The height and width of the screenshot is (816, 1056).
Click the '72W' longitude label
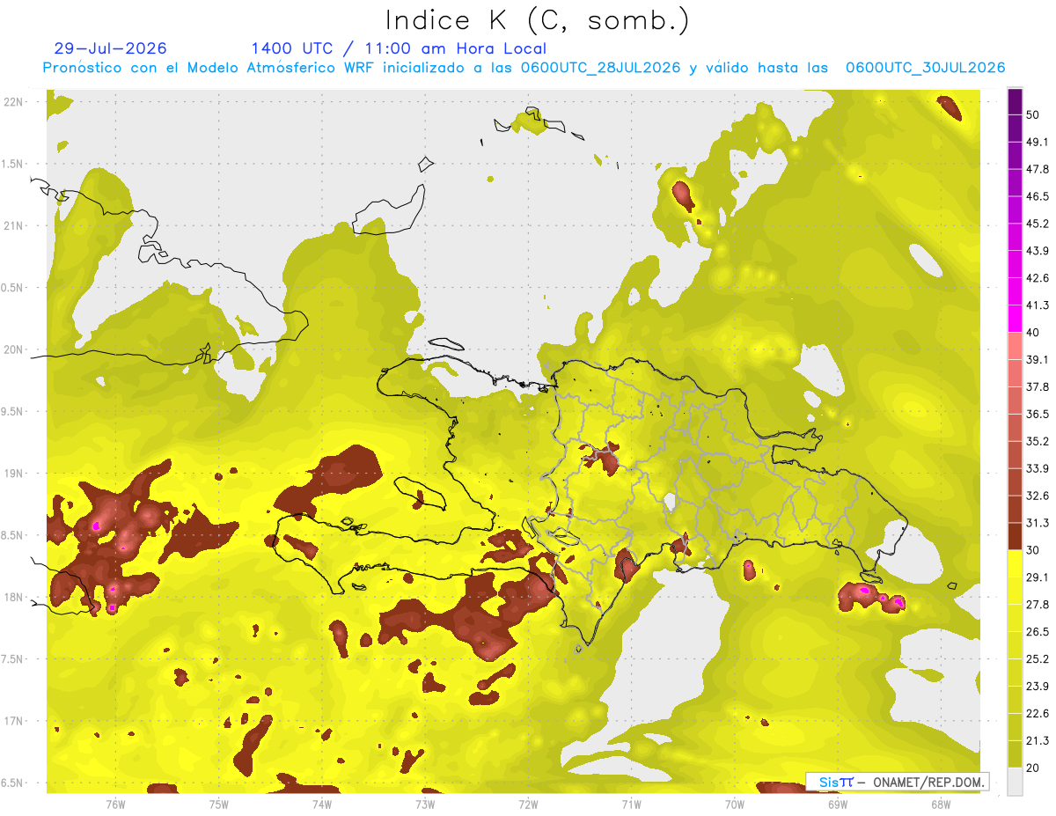click(x=528, y=804)
